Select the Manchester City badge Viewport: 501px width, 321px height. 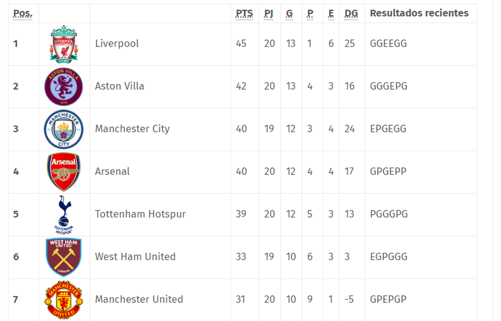pos(64,129)
